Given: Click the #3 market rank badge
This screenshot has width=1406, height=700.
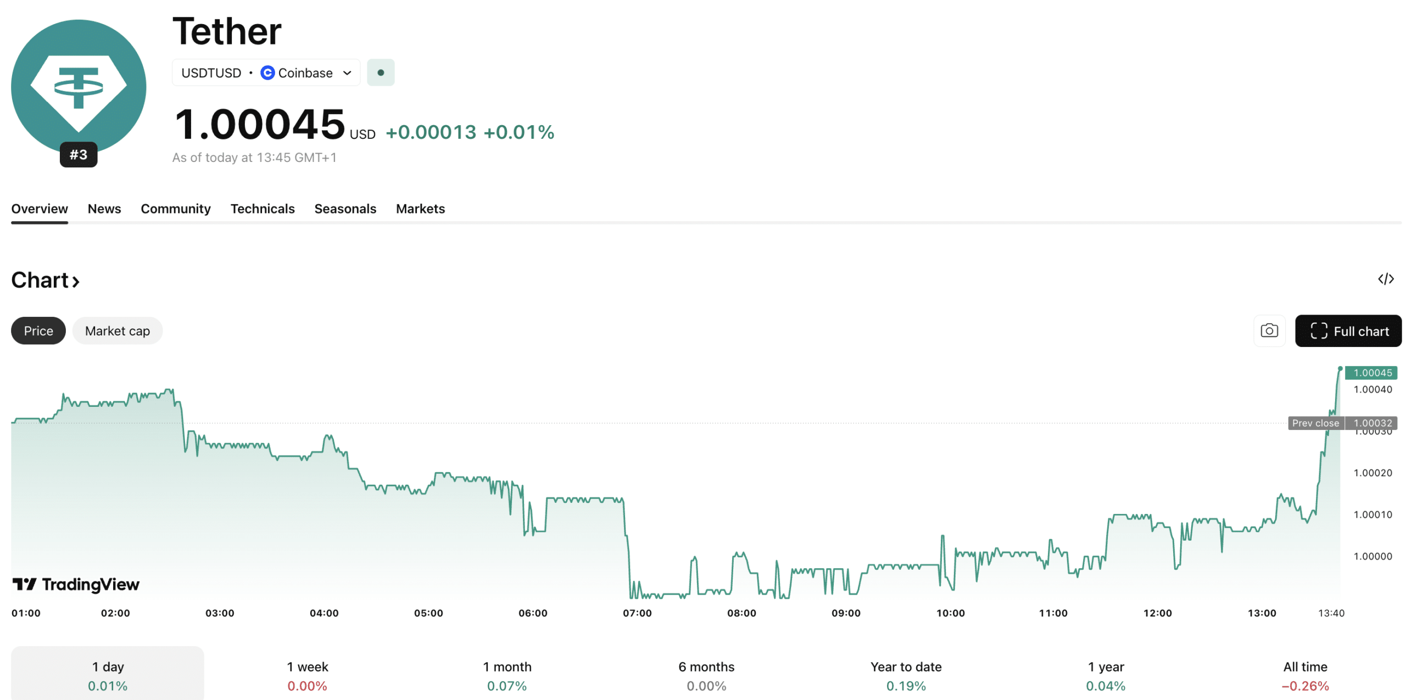Looking at the screenshot, I should tap(79, 154).
